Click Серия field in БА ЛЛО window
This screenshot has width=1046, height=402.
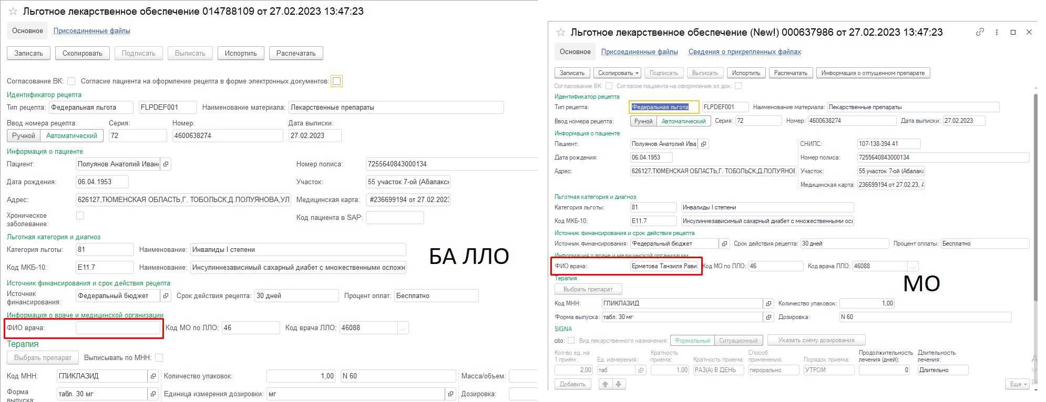tap(138, 136)
